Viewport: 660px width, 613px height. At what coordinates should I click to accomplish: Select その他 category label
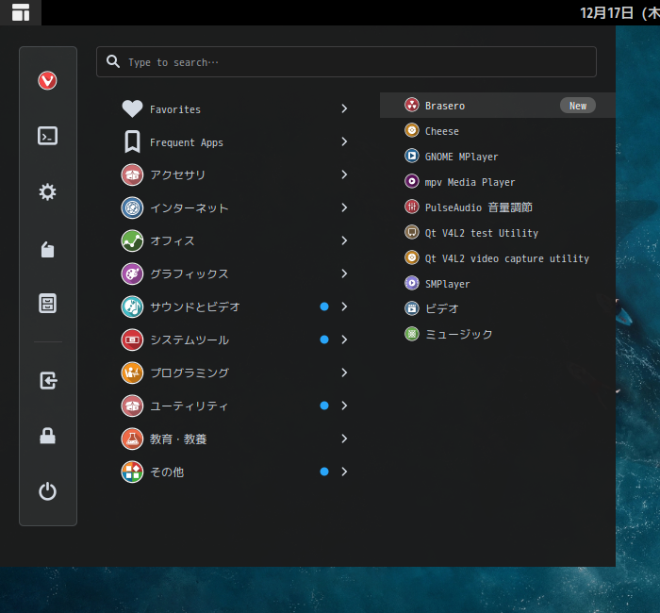click(168, 472)
